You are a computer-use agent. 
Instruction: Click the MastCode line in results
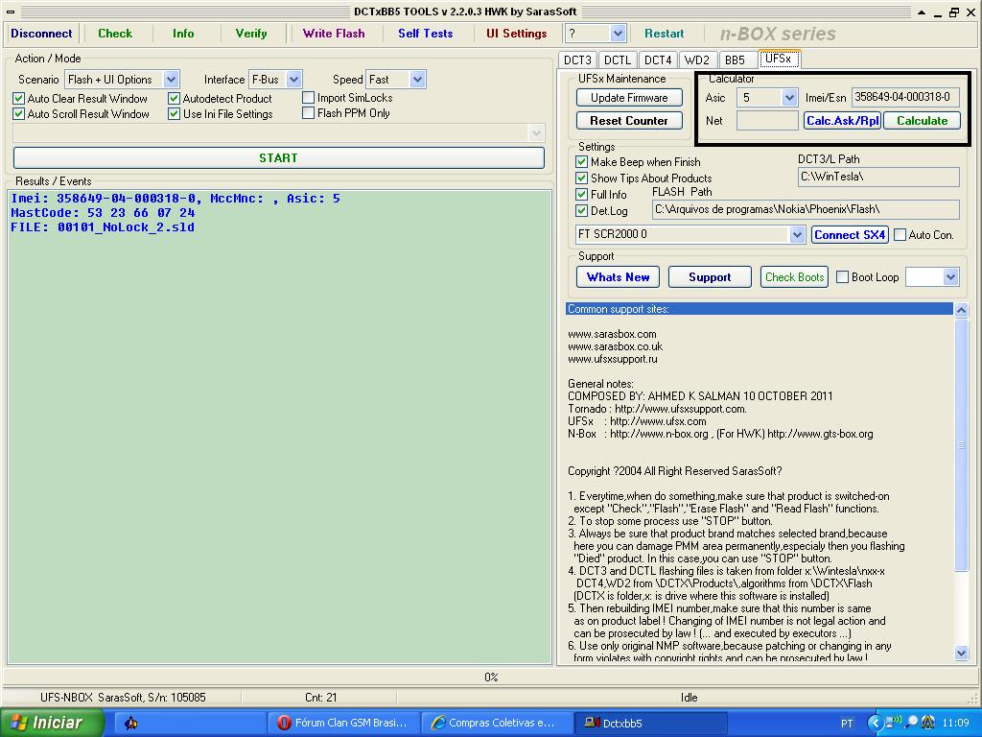103,213
